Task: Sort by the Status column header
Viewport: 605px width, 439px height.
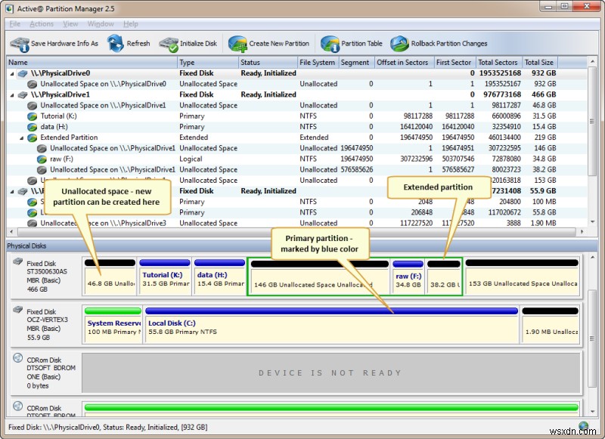Action: [268, 63]
